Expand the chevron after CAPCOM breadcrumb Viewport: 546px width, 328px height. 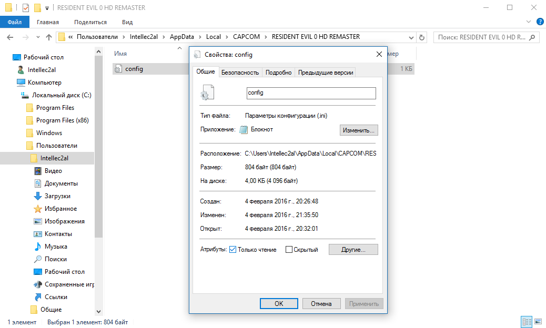tap(266, 37)
